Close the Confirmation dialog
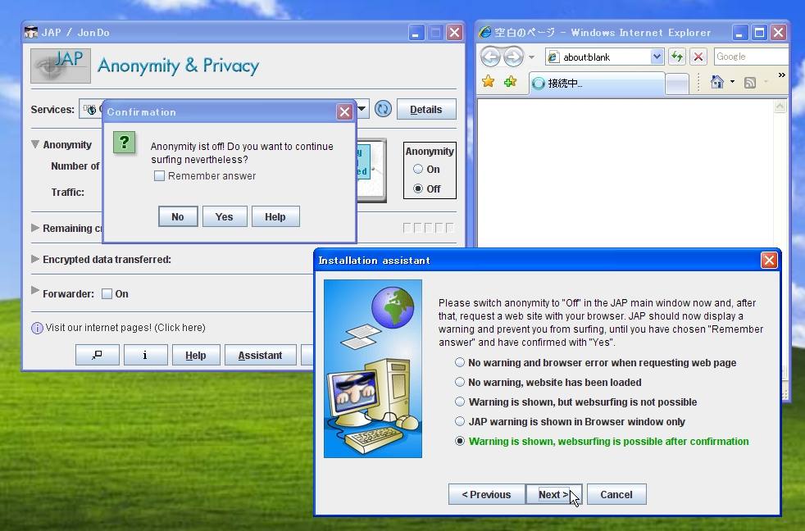The height and width of the screenshot is (531, 805). pos(344,111)
